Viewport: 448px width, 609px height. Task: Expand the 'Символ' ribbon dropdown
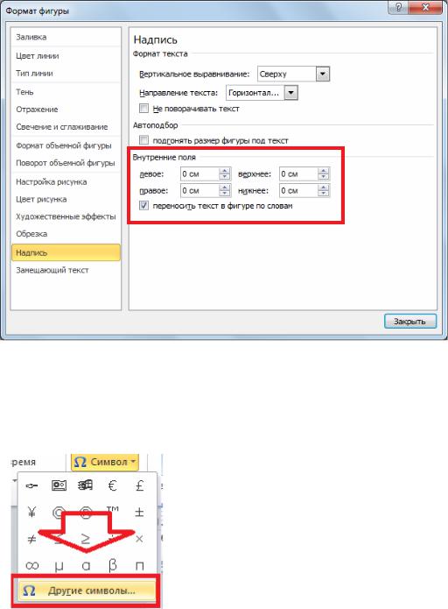[105, 462]
